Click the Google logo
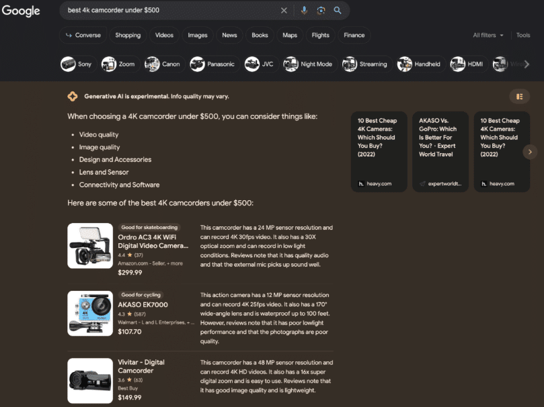Viewport: 544px width, 407px height. (x=21, y=11)
